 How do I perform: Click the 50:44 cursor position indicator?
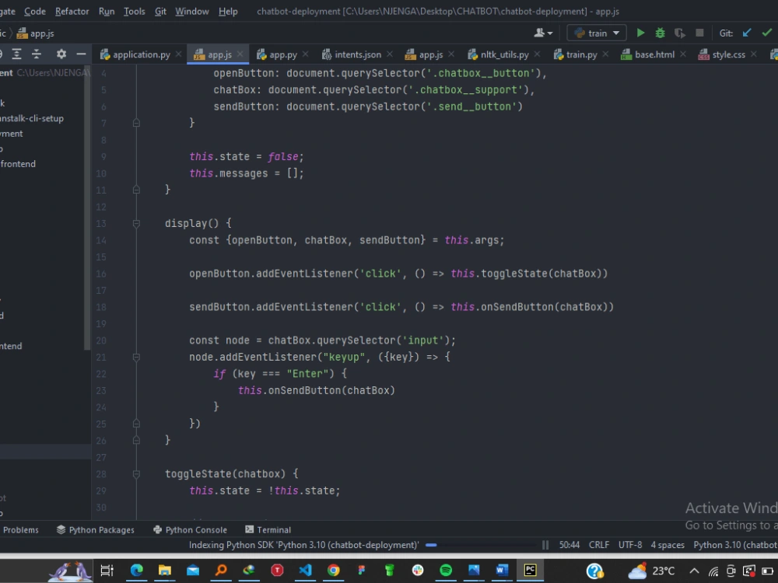[x=569, y=545]
